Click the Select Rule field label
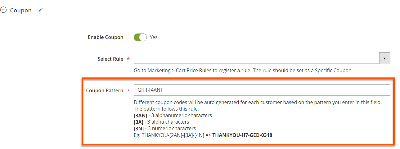This screenshot has width=400, height=149. (110, 59)
